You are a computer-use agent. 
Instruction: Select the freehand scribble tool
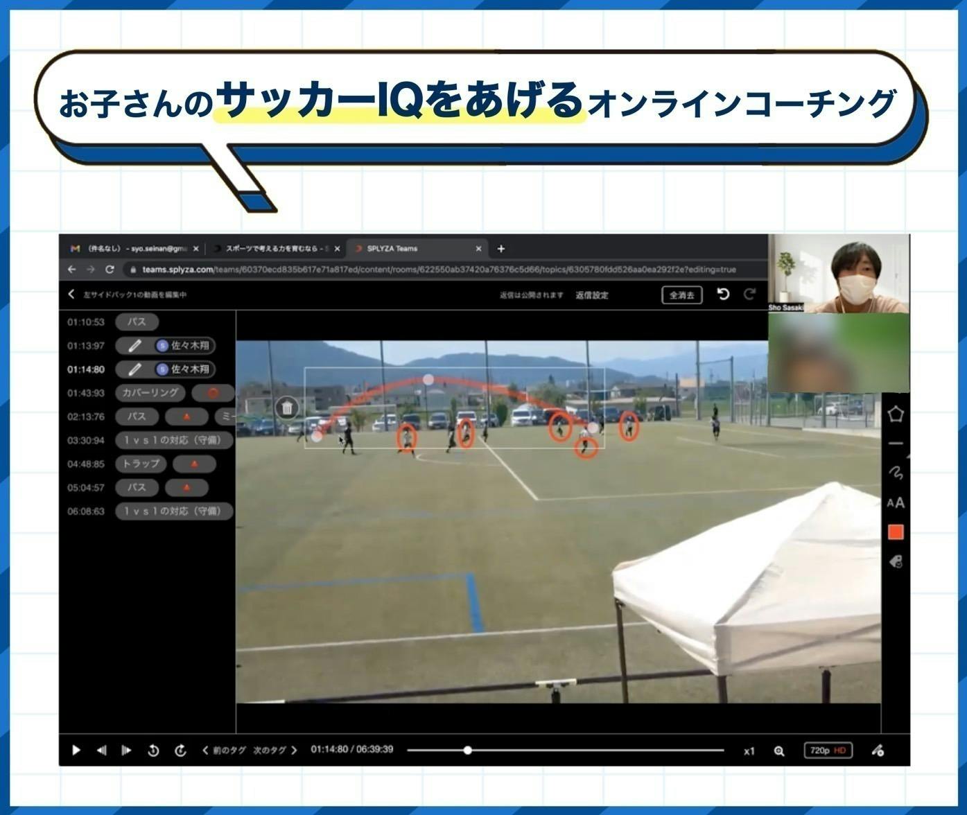coord(896,473)
